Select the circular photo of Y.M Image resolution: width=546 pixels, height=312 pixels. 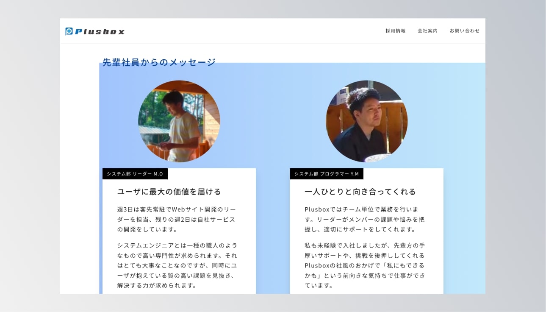(x=366, y=121)
